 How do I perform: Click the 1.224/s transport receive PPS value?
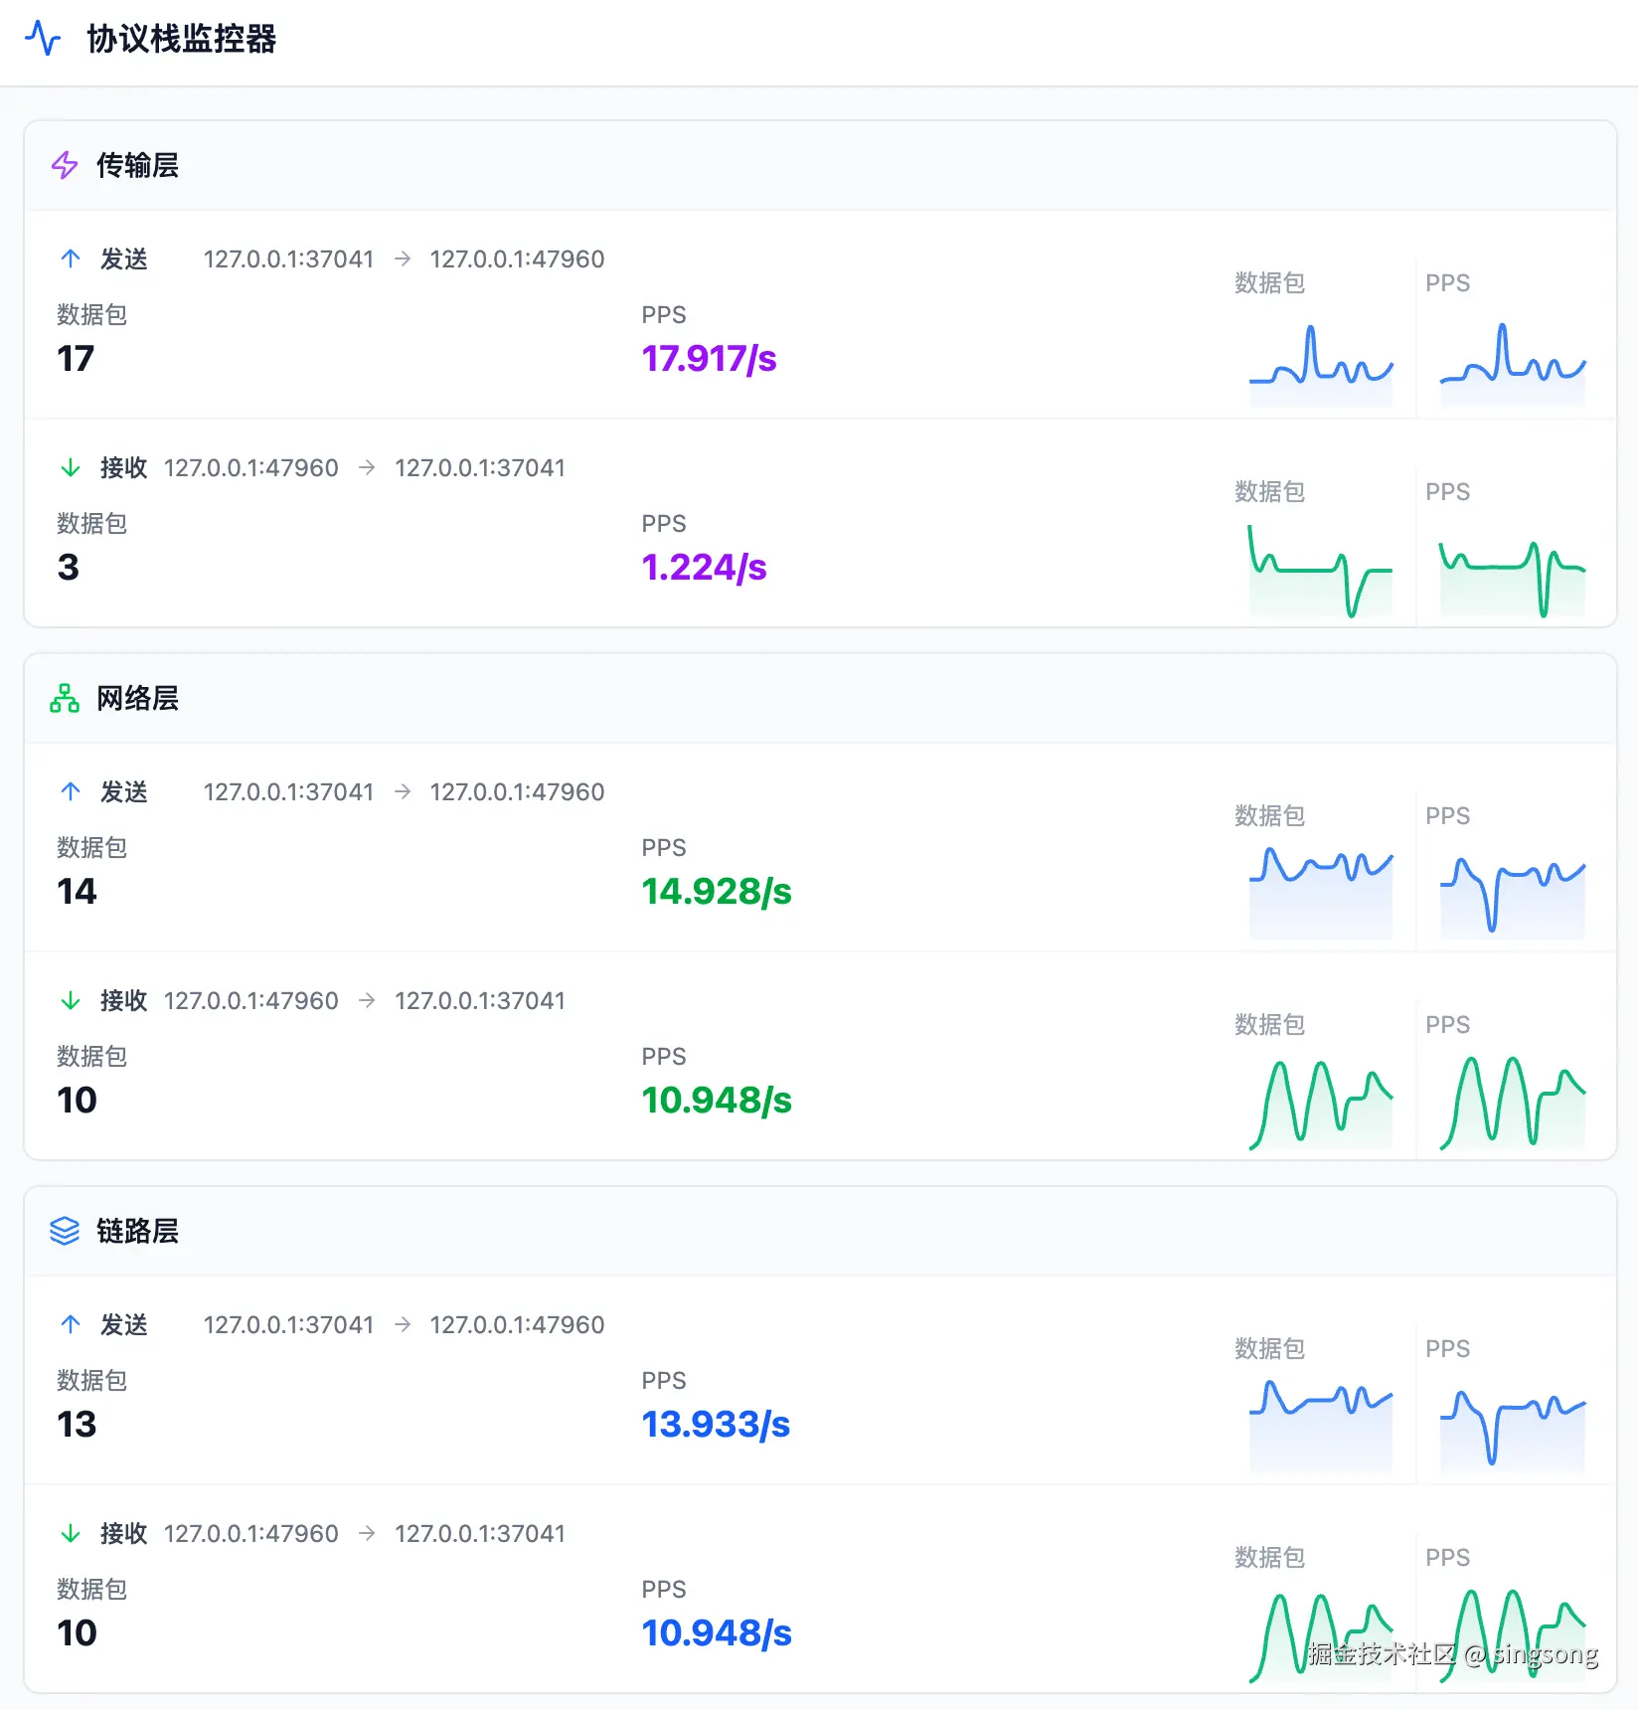point(704,568)
